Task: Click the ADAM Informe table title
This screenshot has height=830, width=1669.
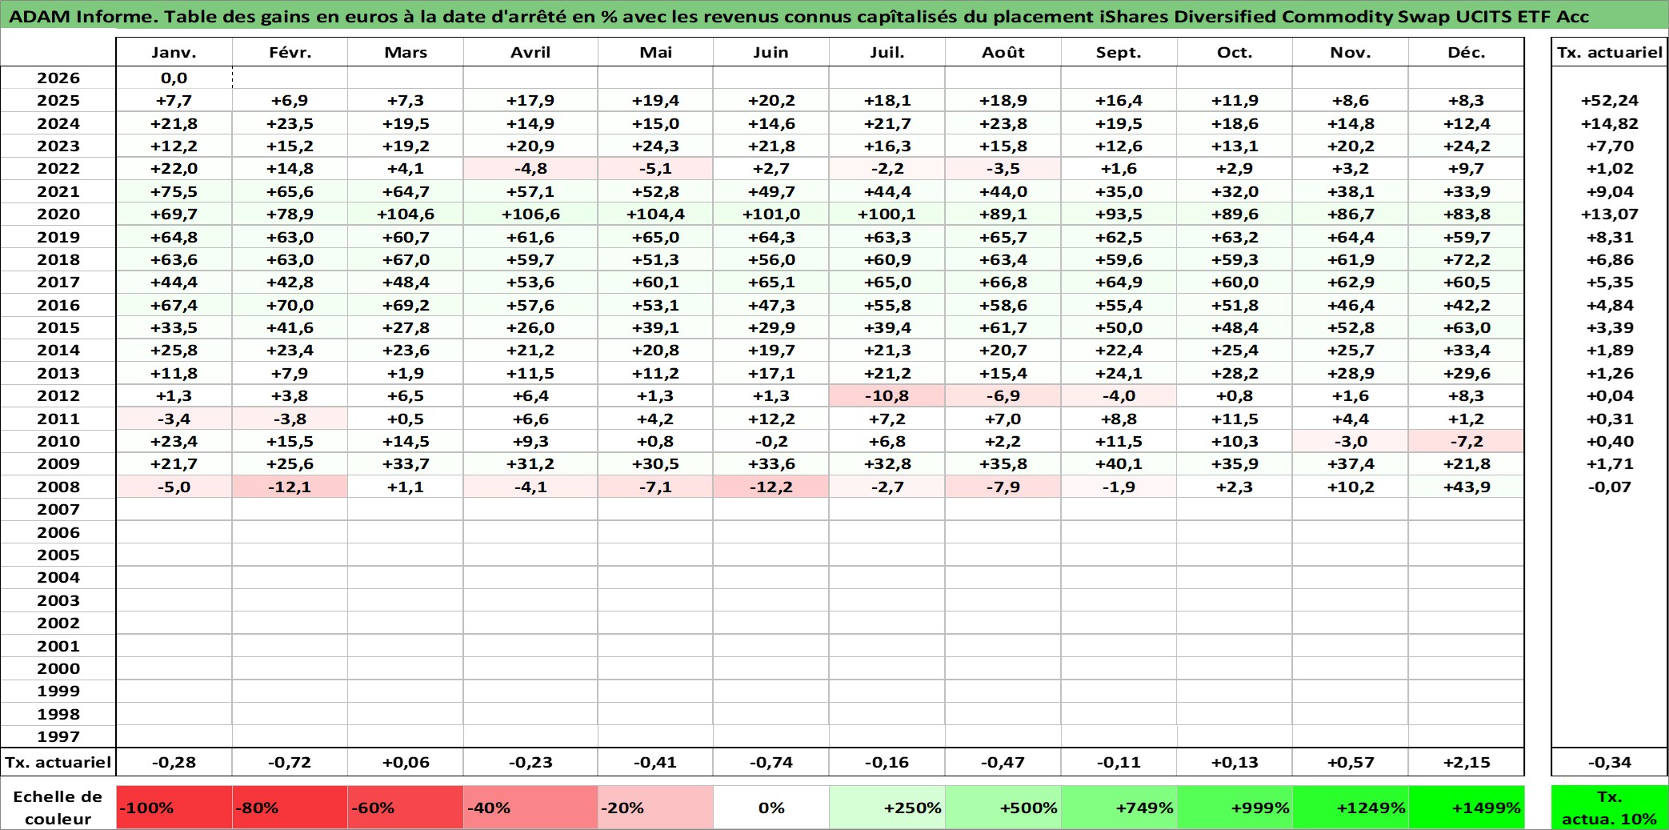Action: click(798, 16)
